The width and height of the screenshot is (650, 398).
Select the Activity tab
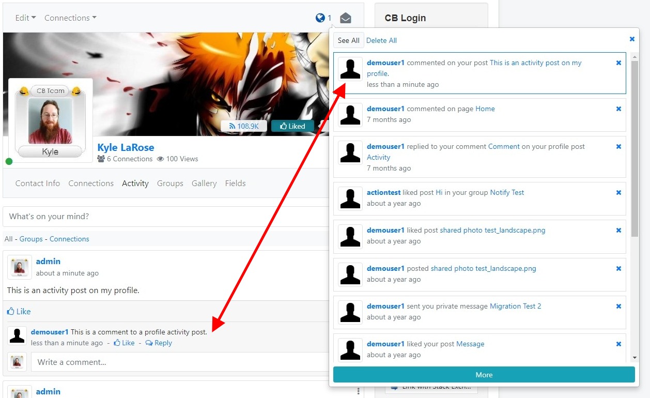[135, 183]
